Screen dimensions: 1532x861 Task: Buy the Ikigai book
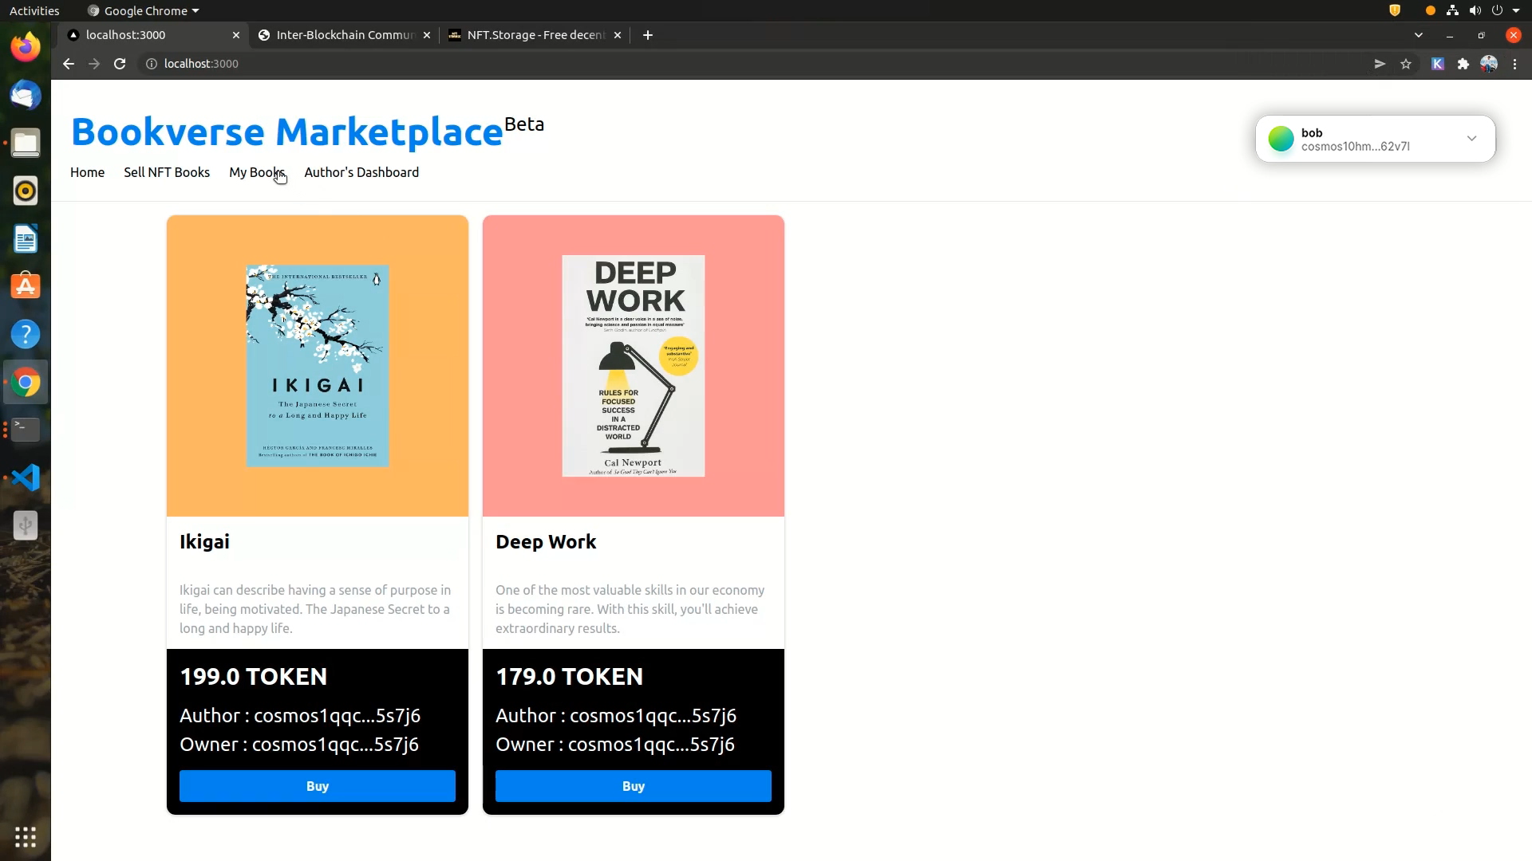[317, 786]
